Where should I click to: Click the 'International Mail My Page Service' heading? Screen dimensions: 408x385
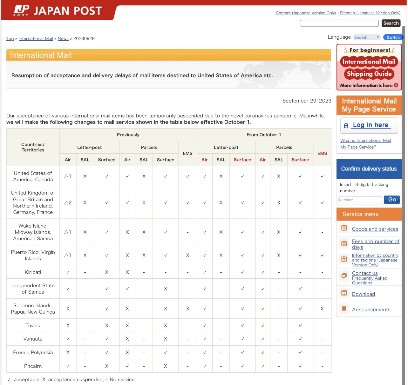point(369,105)
